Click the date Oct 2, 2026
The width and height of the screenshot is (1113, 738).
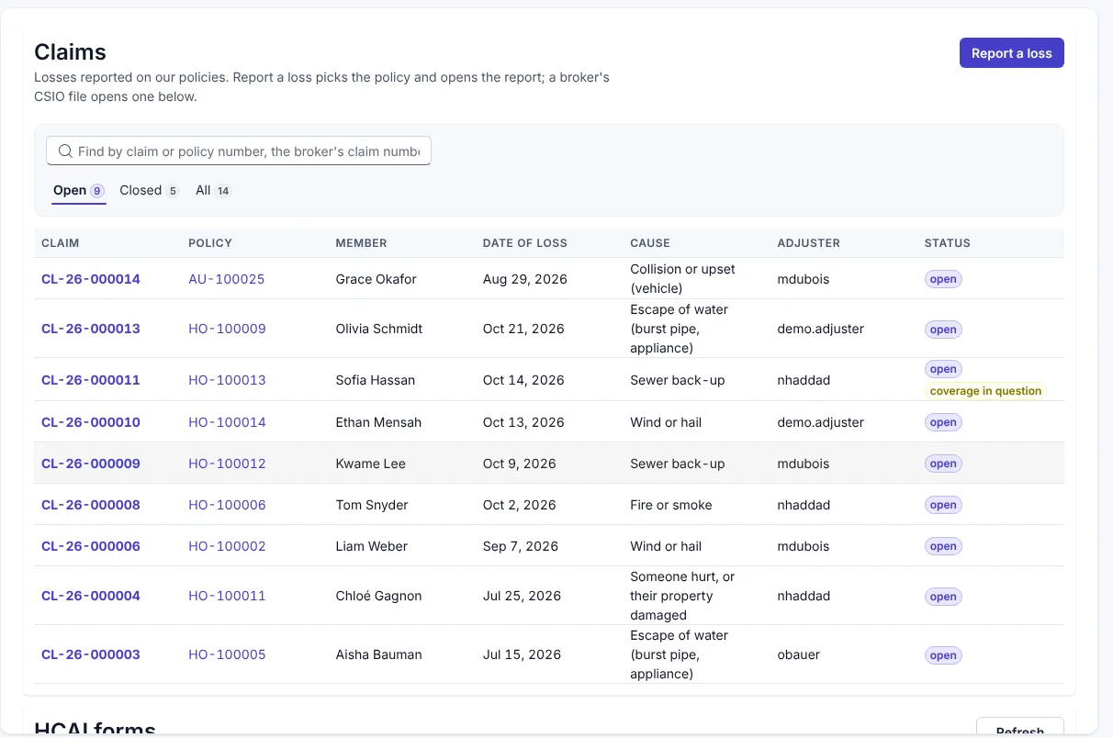pyautogui.click(x=520, y=505)
